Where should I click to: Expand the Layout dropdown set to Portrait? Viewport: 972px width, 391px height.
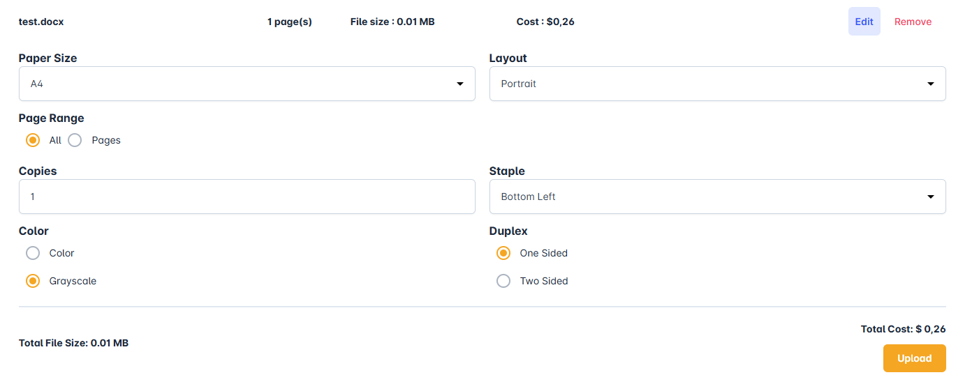click(x=717, y=84)
